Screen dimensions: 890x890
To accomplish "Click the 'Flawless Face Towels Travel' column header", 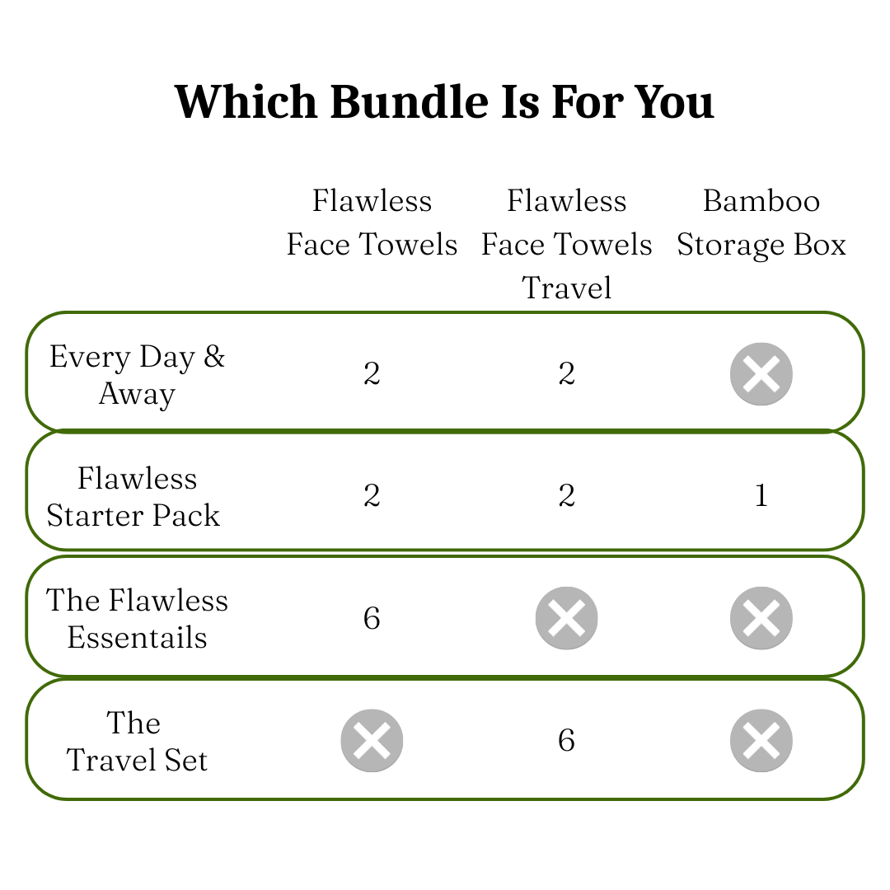I will click(x=566, y=244).
